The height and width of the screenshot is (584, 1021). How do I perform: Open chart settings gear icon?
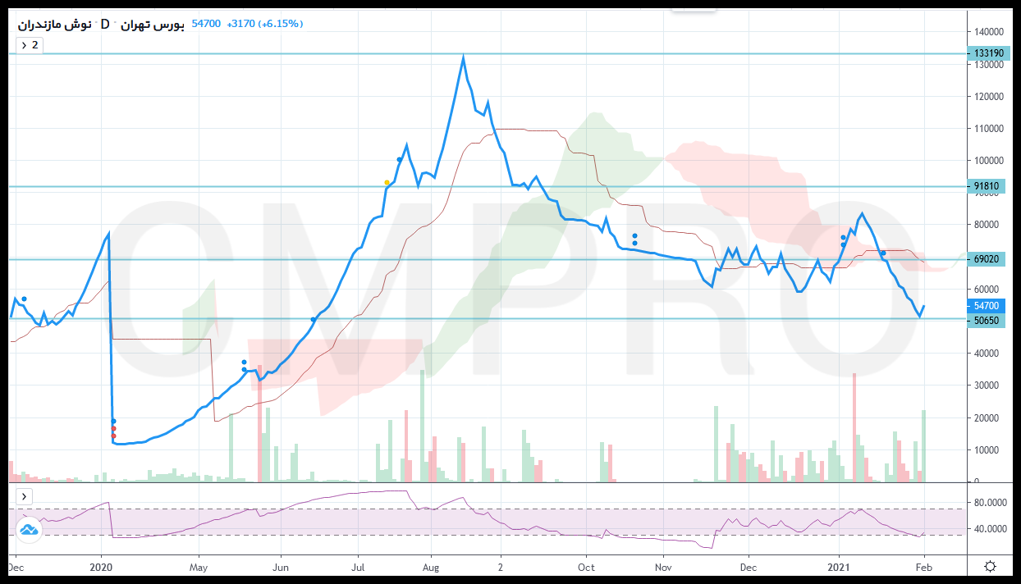pos(991,567)
